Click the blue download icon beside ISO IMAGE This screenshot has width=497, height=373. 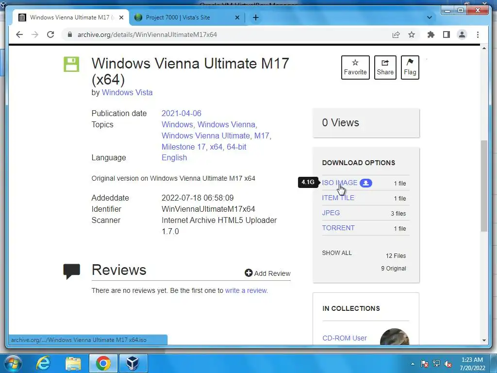click(x=366, y=183)
